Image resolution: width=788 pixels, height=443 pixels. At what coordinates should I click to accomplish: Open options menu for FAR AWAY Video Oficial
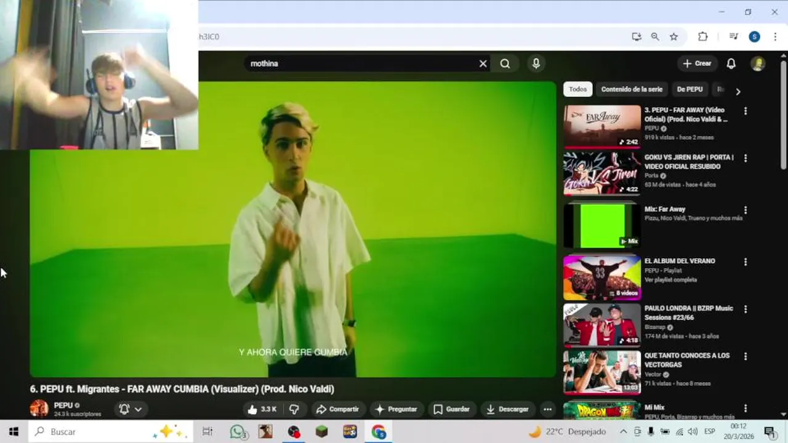tap(746, 111)
